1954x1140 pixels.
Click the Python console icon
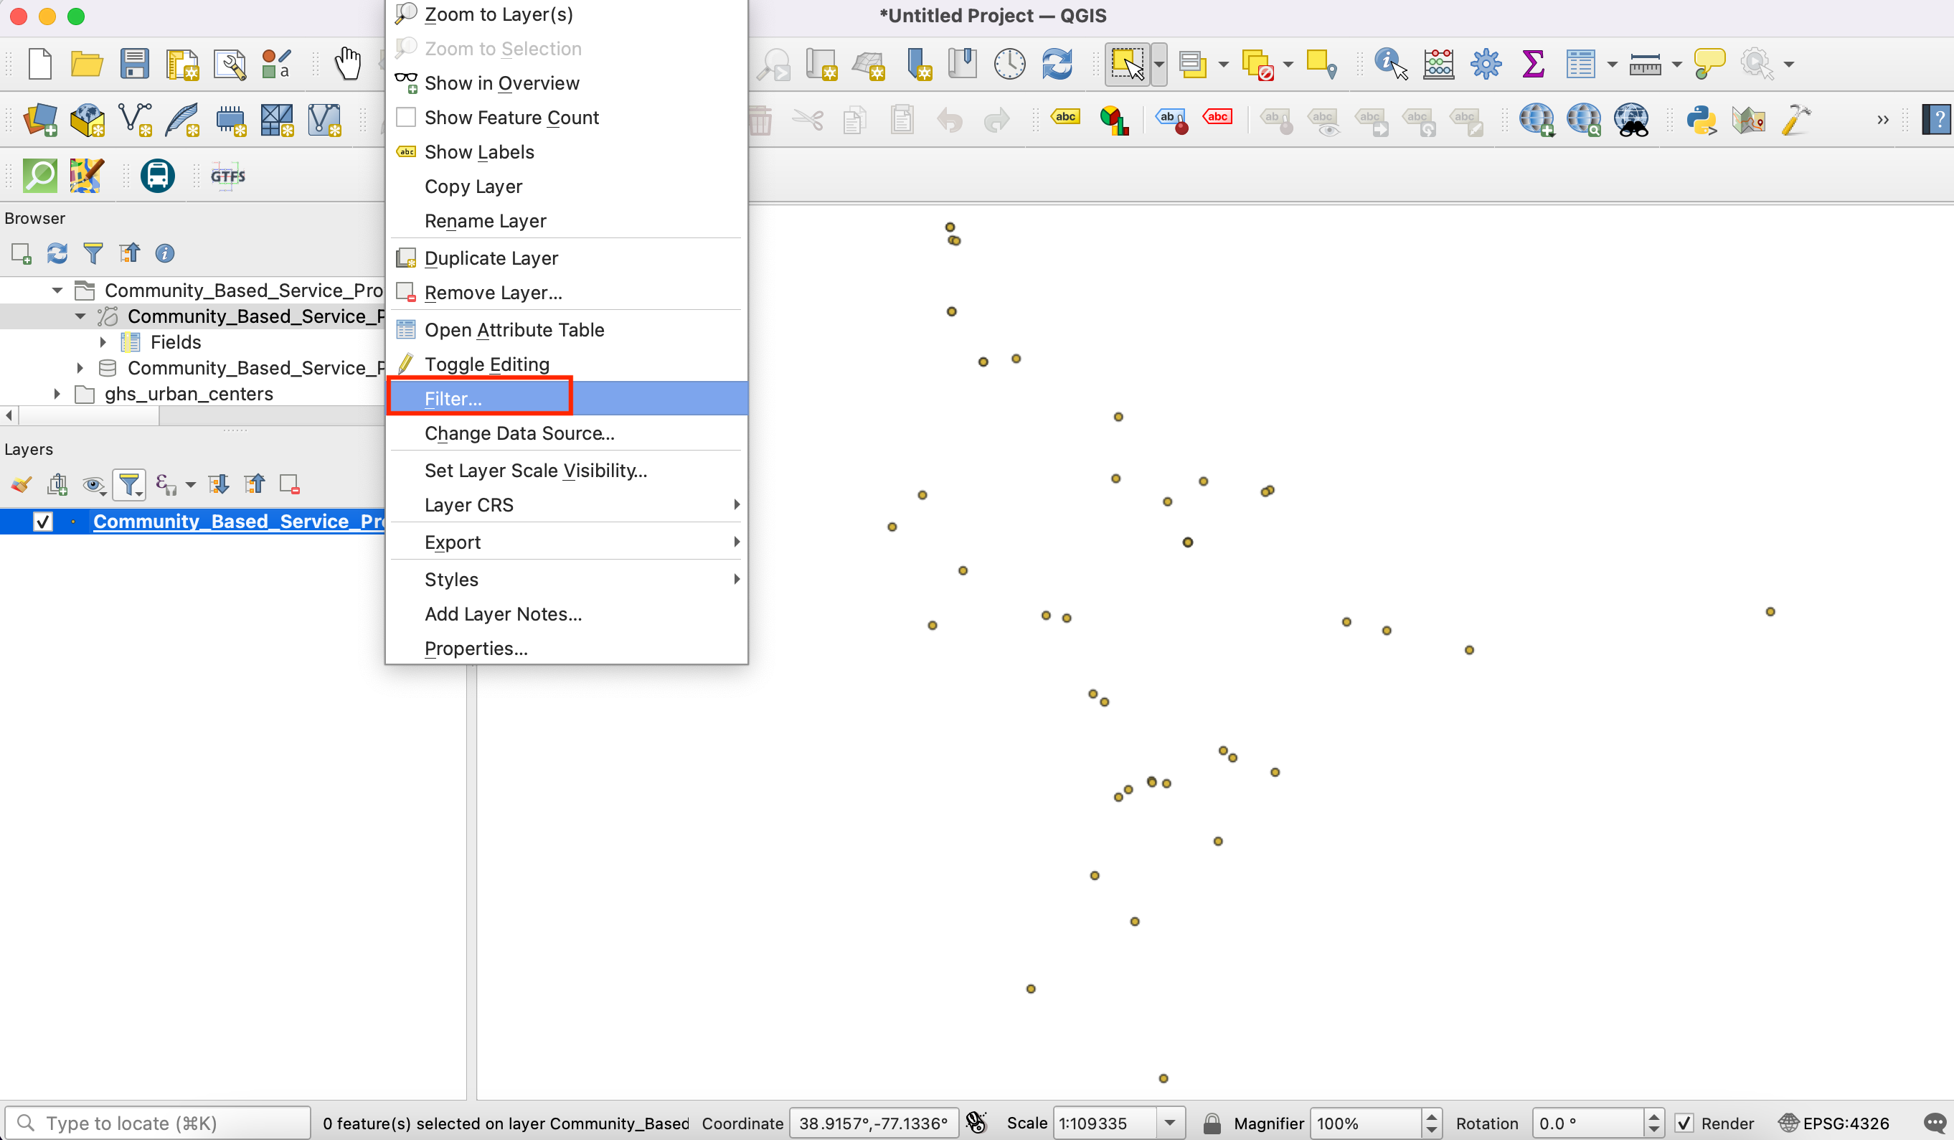coord(1701,121)
